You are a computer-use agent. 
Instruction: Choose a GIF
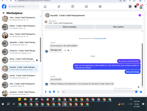click(x=58, y=92)
